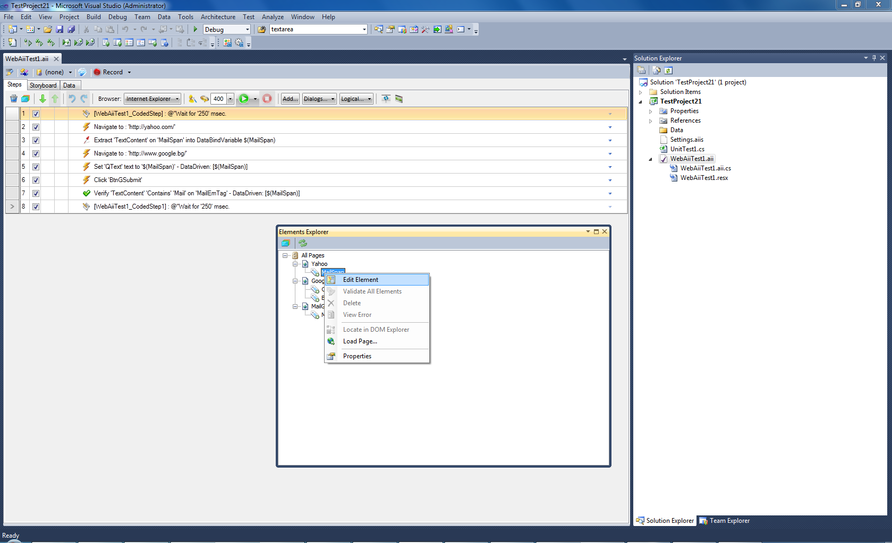Disable step 7 Verify using its checkbox
Screen dimensions: 892x543
(36, 193)
